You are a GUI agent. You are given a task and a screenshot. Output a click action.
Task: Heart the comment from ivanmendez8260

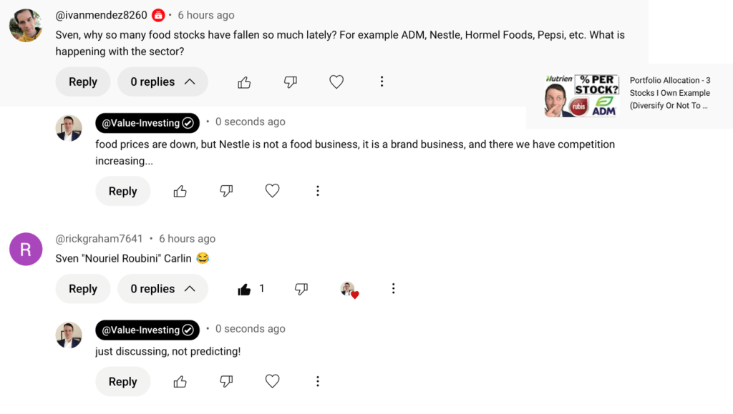(336, 82)
